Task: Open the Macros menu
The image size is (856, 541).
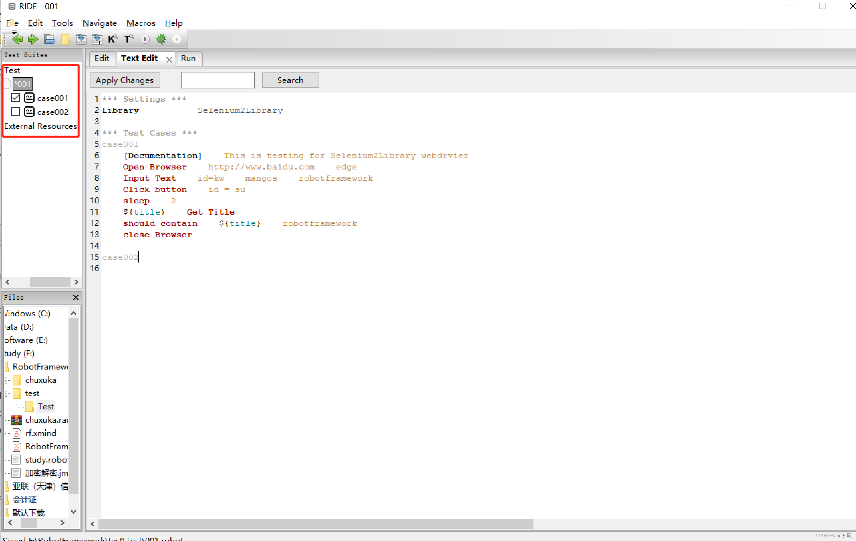Action: tap(141, 23)
